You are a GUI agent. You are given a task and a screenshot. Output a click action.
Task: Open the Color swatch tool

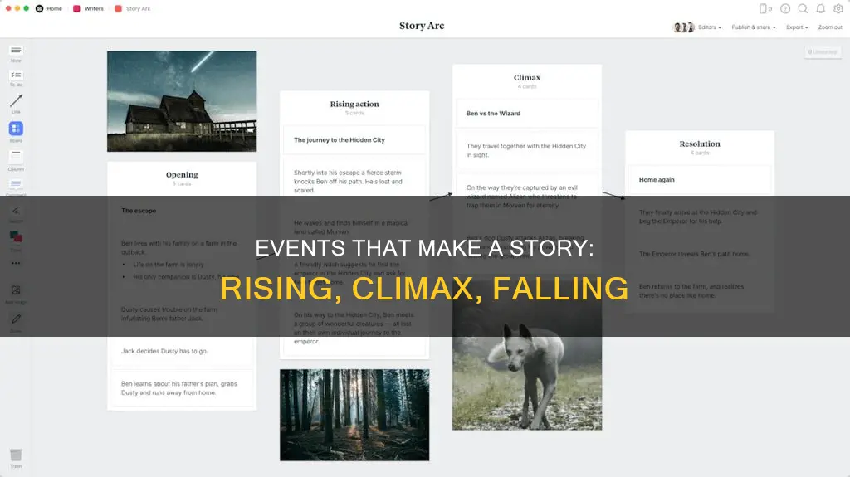[16, 239]
